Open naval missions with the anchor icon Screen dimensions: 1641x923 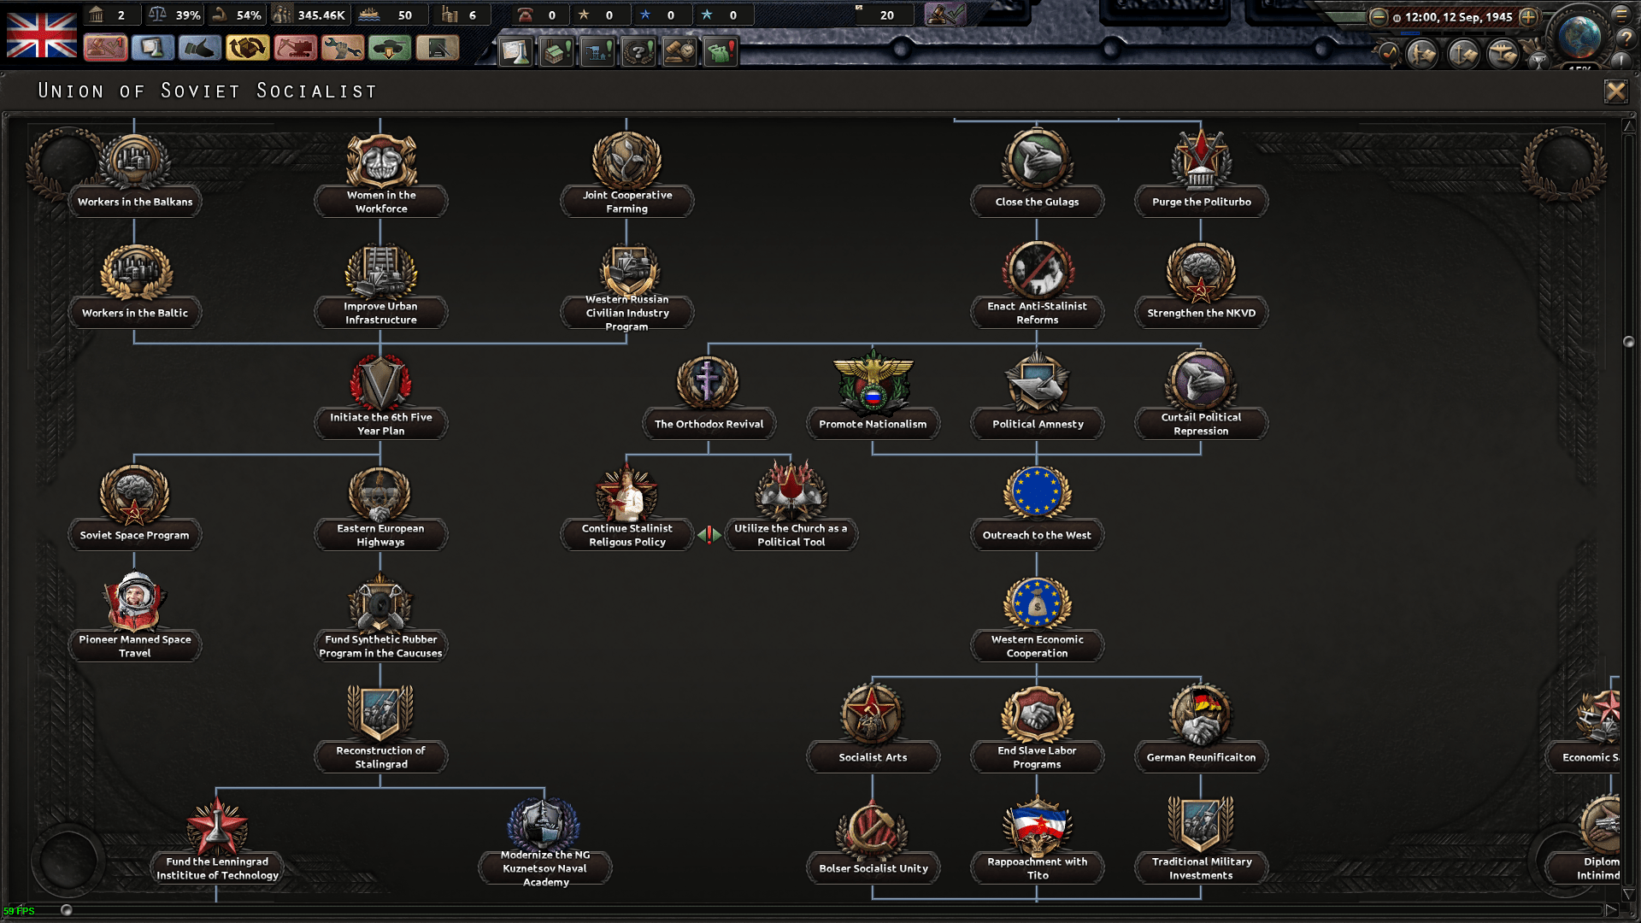click(1464, 54)
